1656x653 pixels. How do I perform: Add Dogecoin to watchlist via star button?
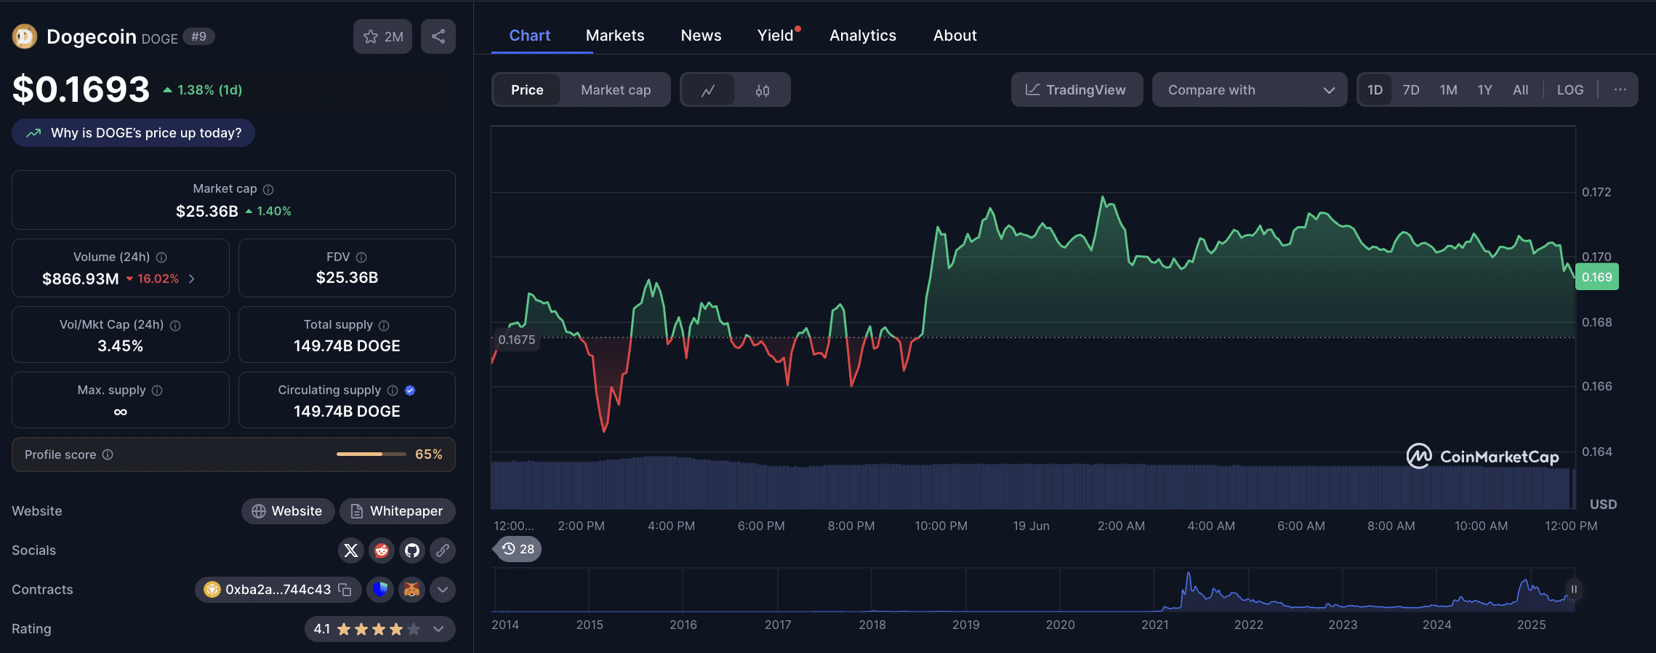coord(382,36)
